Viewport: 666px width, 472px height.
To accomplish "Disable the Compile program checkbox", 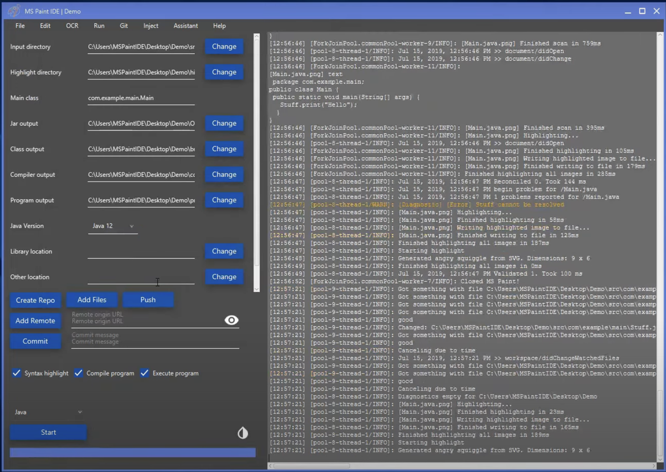I will [79, 373].
